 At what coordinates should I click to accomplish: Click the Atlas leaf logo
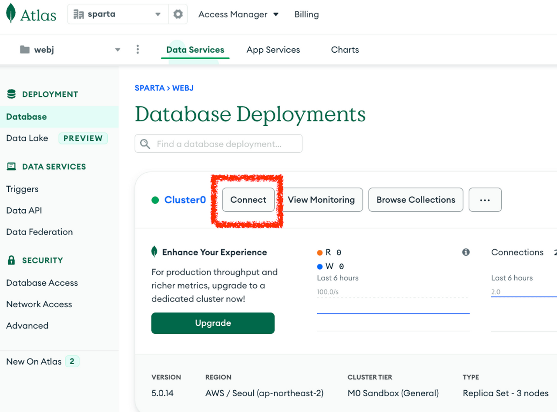(x=11, y=13)
